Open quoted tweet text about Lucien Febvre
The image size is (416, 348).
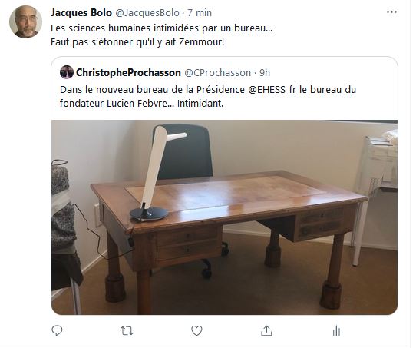click(x=208, y=96)
